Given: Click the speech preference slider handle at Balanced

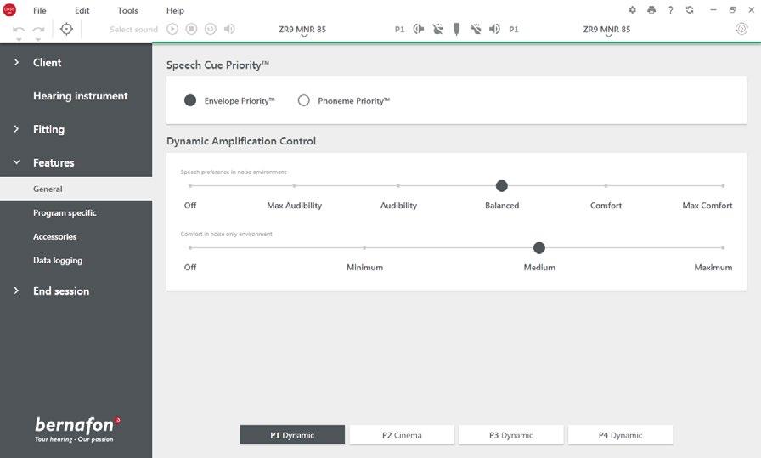Looking at the screenshot, I should (x=502, y=185).
